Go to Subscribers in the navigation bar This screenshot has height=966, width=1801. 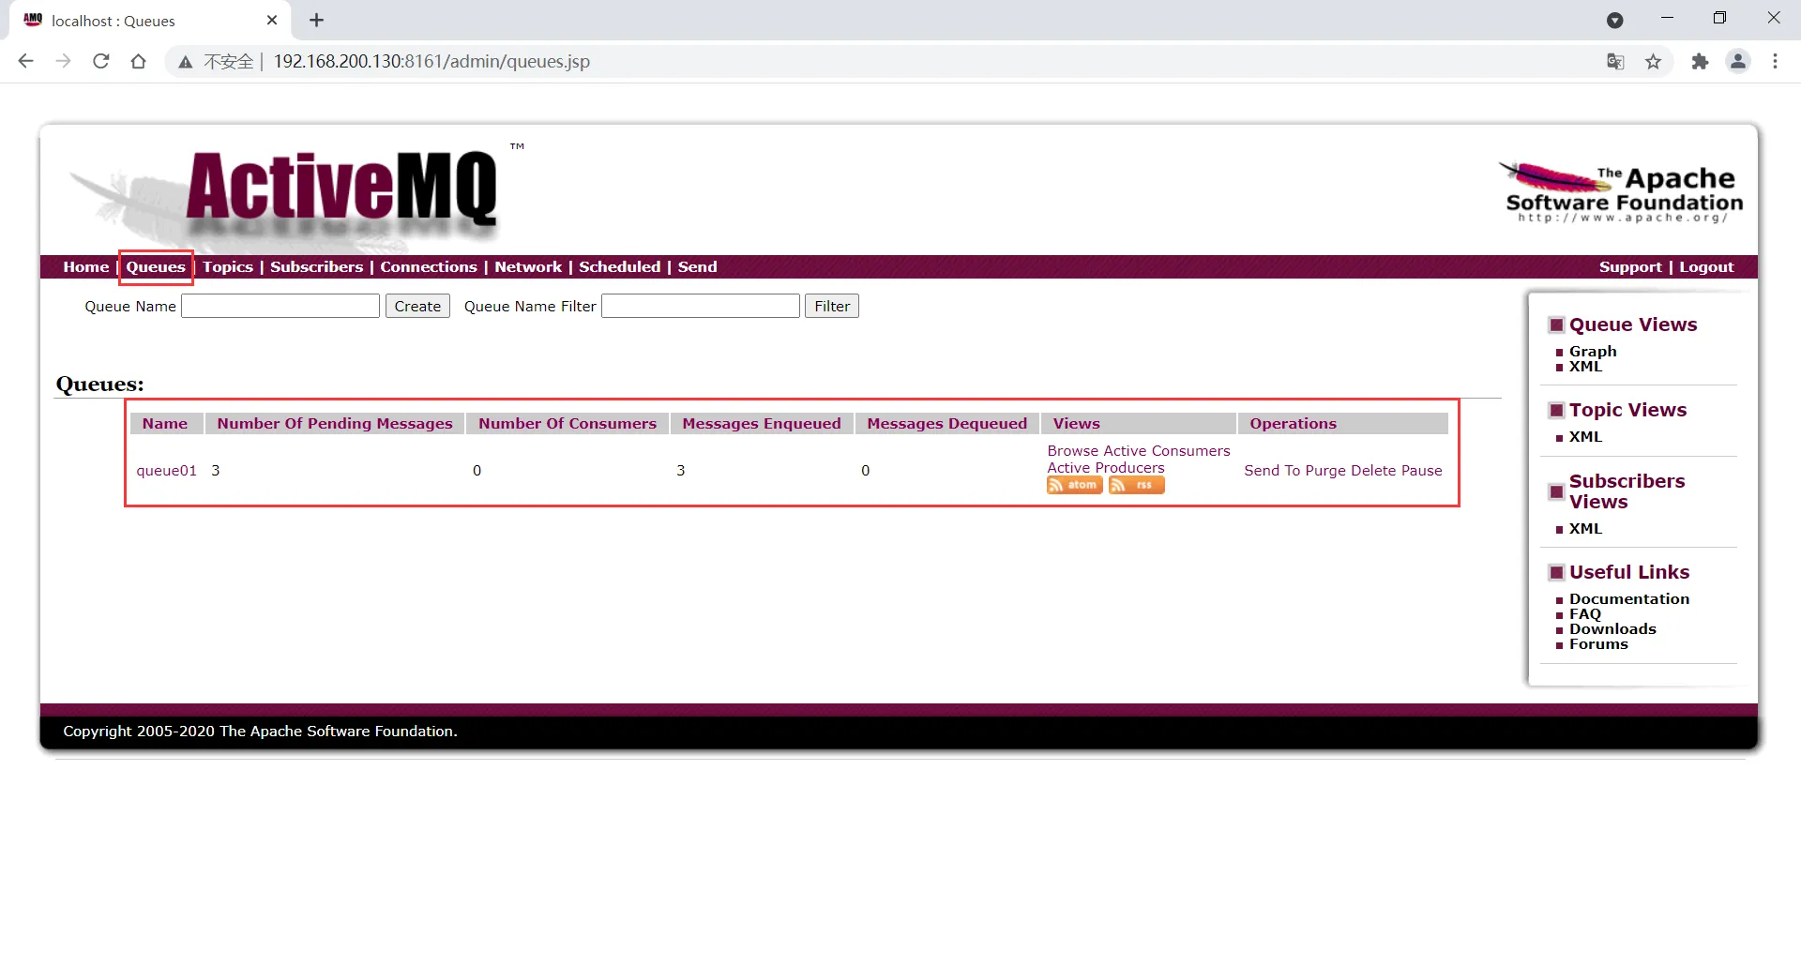tap(316, 266)
